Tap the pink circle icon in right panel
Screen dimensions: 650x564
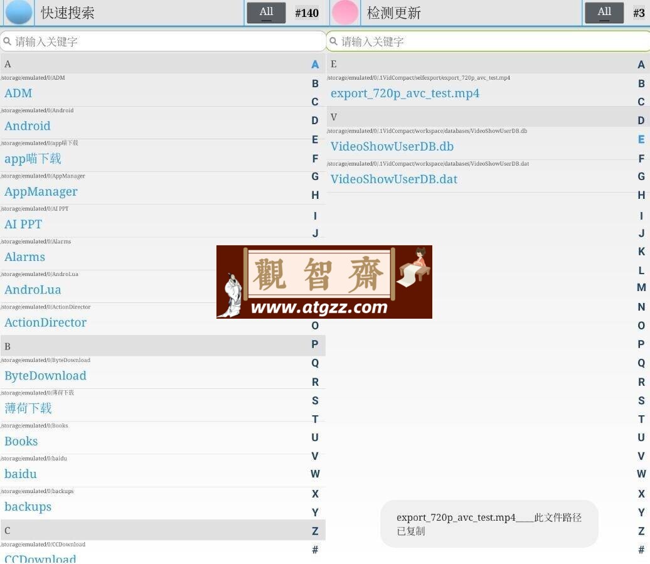[345, 12]
